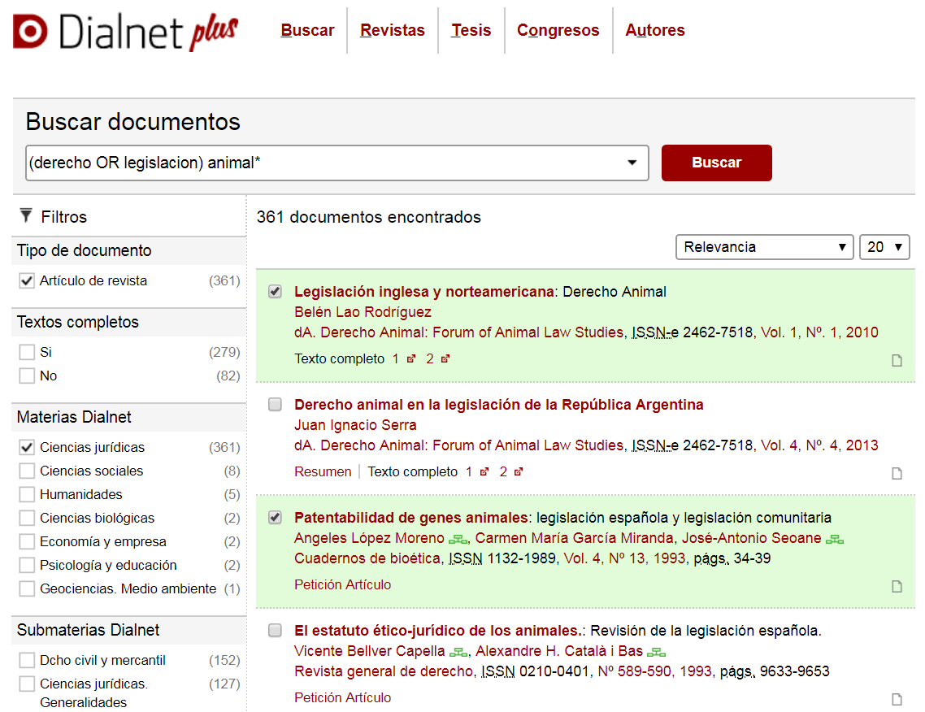925x712 pixels.
Task: Click institution icon beside Vicente Bellver Capella
Action: point(460,652)
